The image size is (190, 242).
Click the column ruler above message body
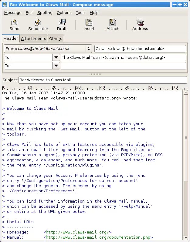pyautogui.click(x=95, y=88)
